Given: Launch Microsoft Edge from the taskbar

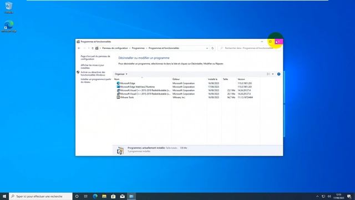Looking at the screenshot, I should pyautogui.click(x=95, y=196).
